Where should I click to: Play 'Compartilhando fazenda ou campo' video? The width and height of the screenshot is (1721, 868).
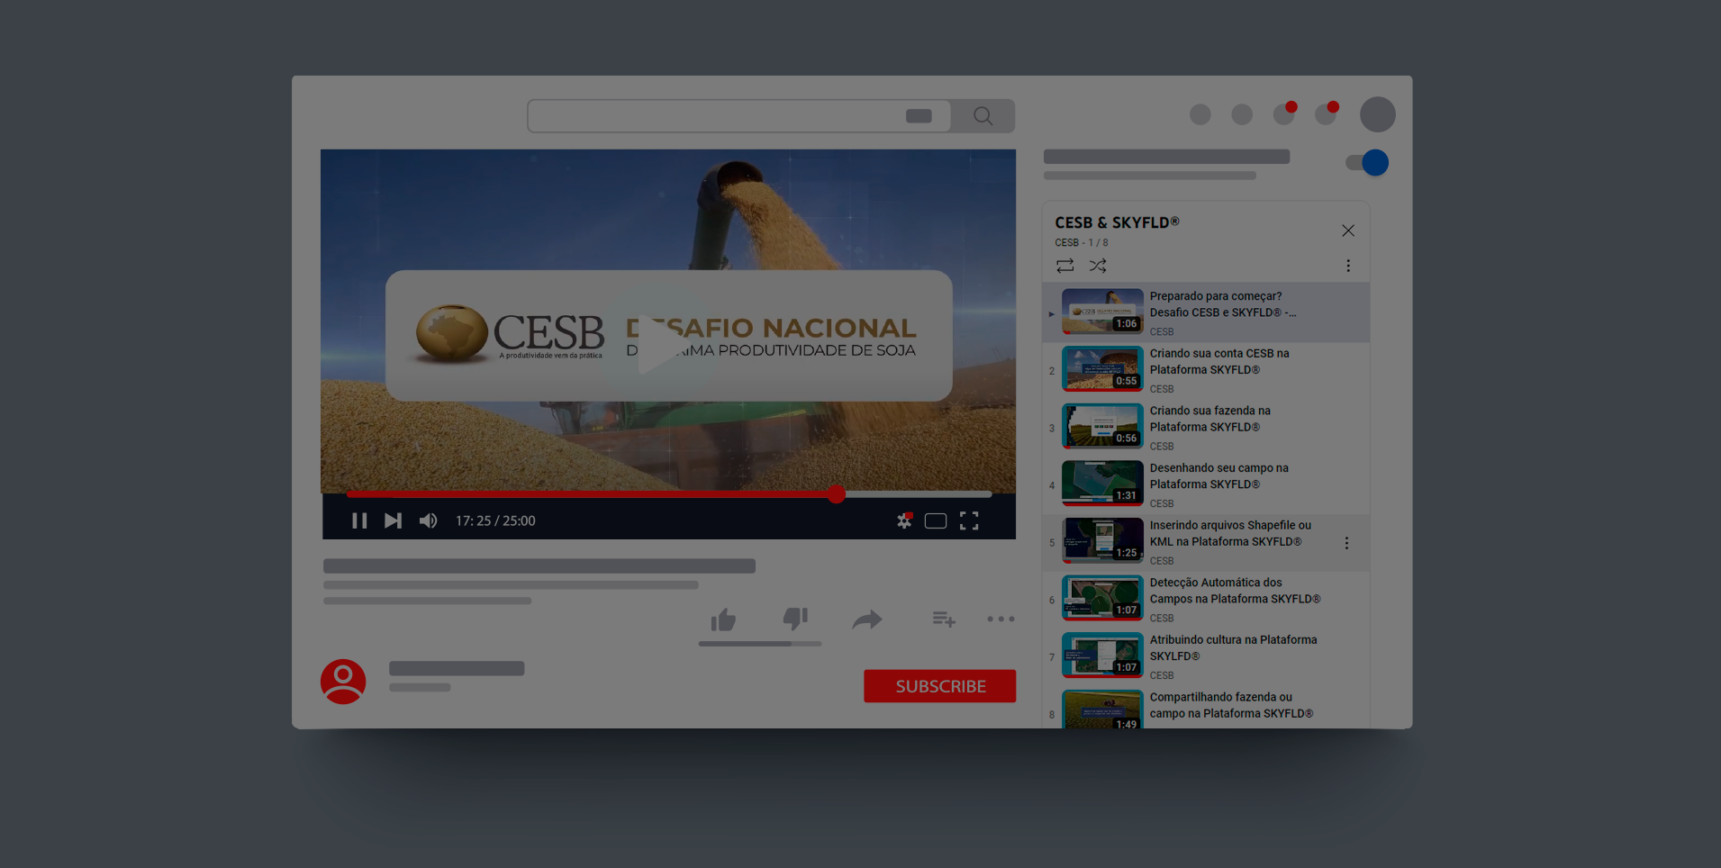click(1206, 710)
